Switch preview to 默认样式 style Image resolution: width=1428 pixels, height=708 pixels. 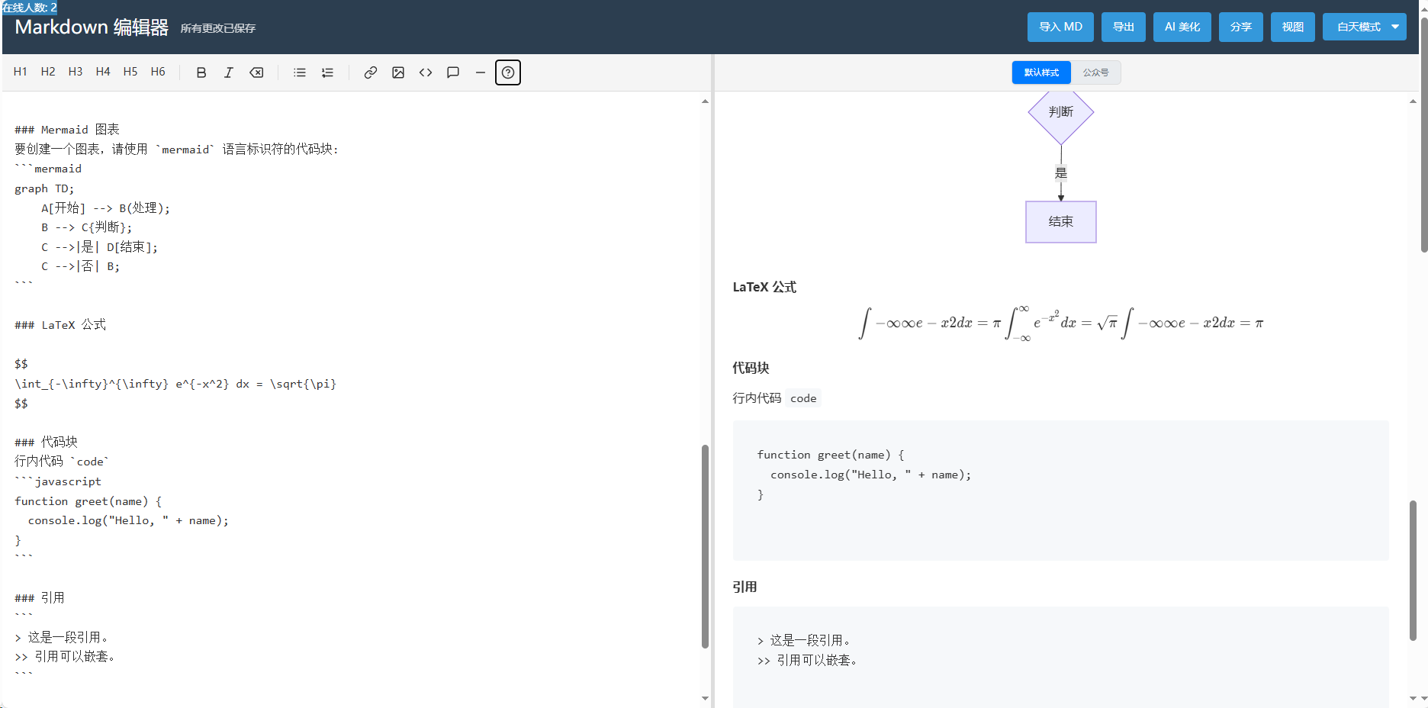[1041, 72]
